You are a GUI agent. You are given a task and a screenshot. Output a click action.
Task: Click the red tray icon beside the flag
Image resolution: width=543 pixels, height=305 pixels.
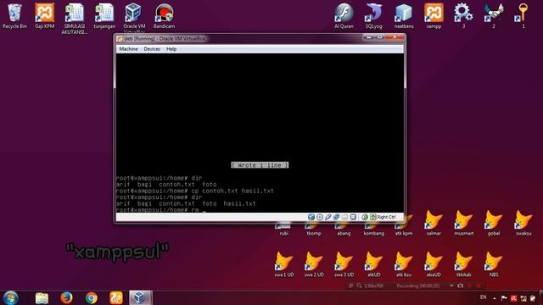(514, 298)
